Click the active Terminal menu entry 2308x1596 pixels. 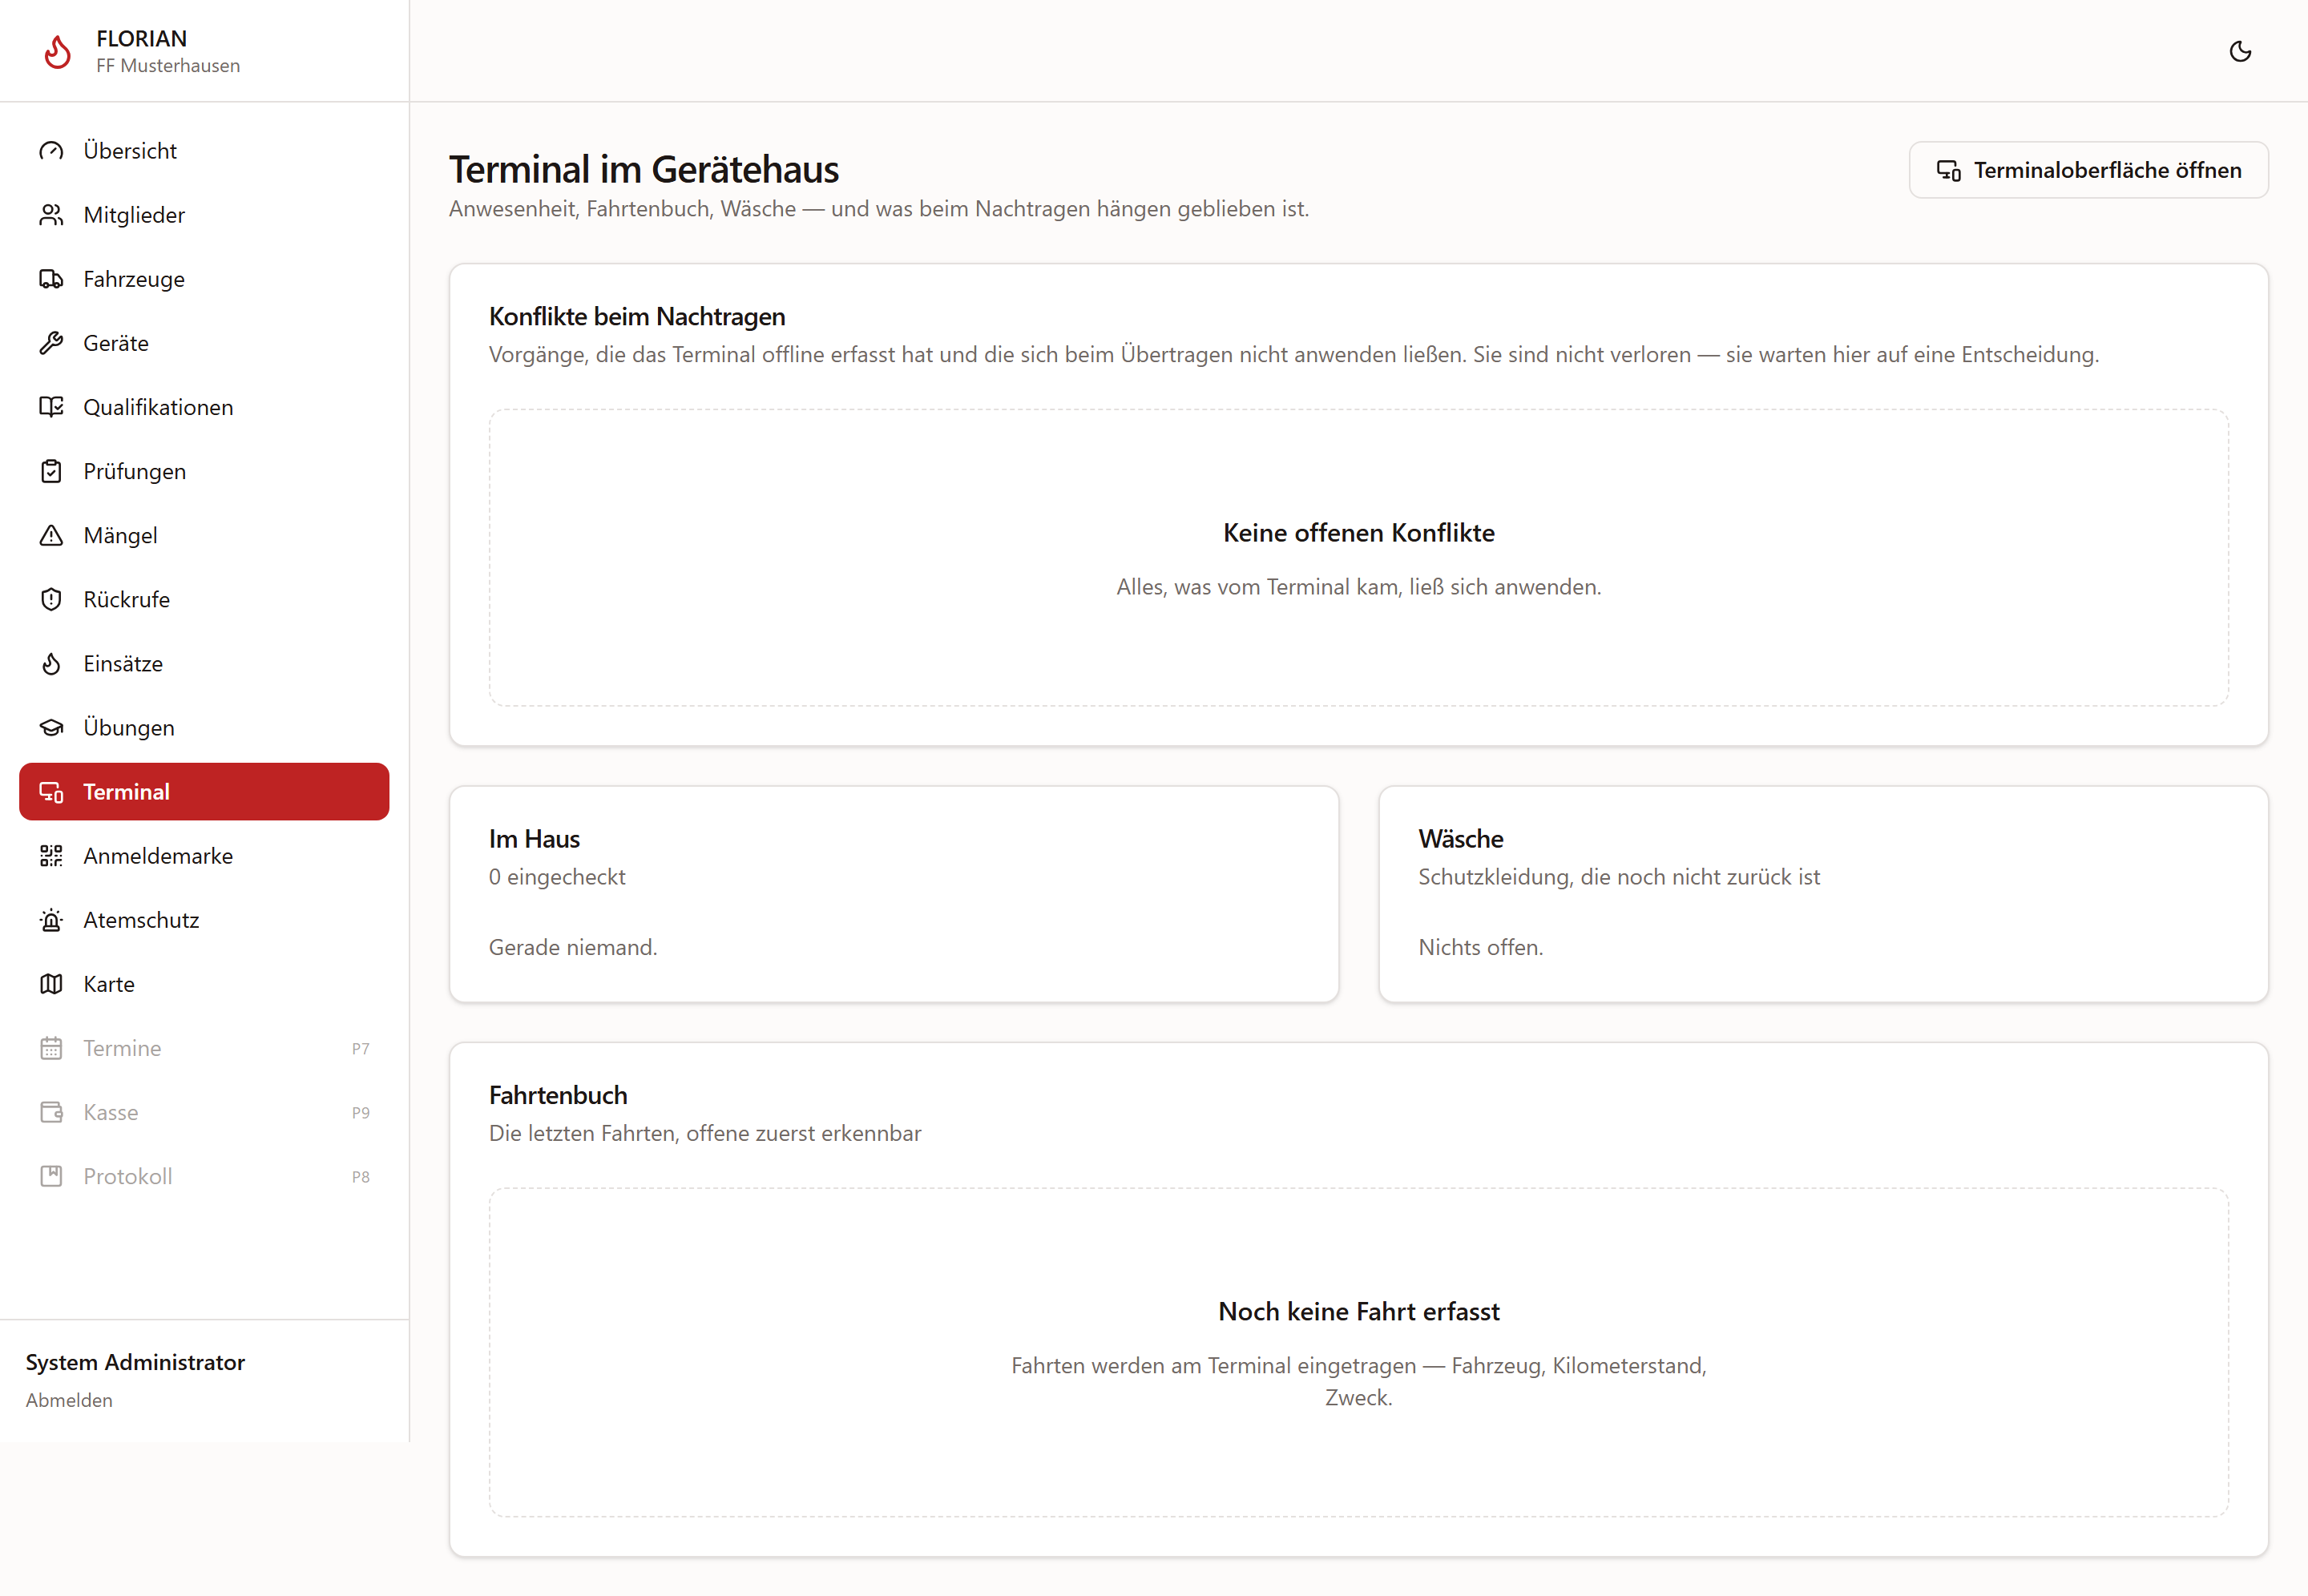point(204,792)
